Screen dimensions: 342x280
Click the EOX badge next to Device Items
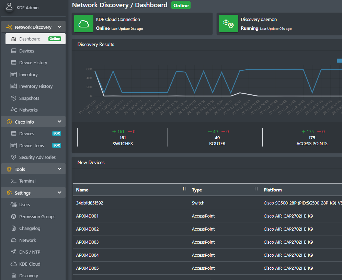pos(57,145)
